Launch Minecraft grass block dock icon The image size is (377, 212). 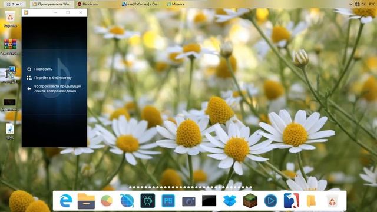pyautogui.click(x=250, y=201)
